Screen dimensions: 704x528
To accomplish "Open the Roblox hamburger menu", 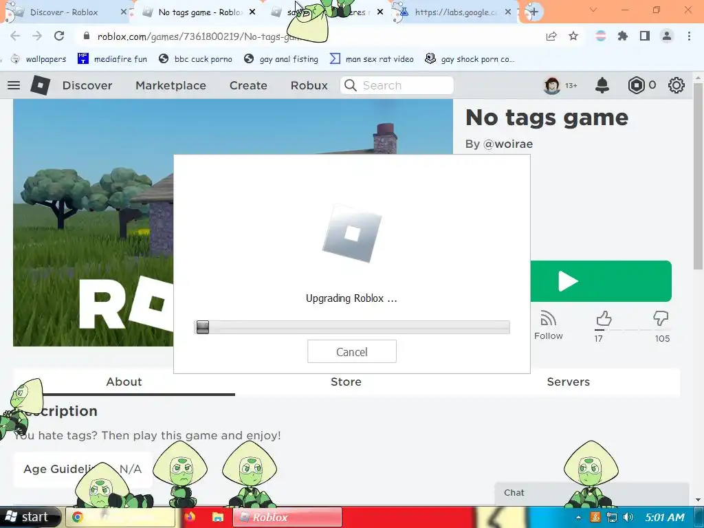I will [14, 85].
